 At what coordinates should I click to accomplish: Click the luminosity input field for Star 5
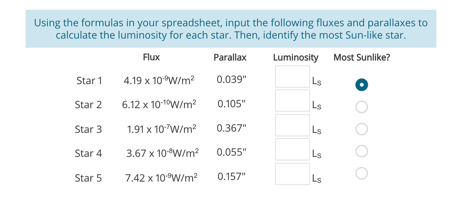(x=292, y=173)
